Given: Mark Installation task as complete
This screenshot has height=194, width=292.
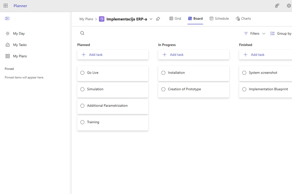Looking at the screenshot, I should (x=163, y=73).
